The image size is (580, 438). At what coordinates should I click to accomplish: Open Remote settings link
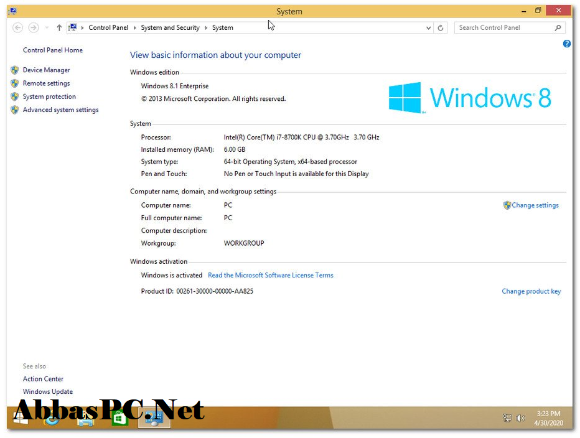pos(46,83)
